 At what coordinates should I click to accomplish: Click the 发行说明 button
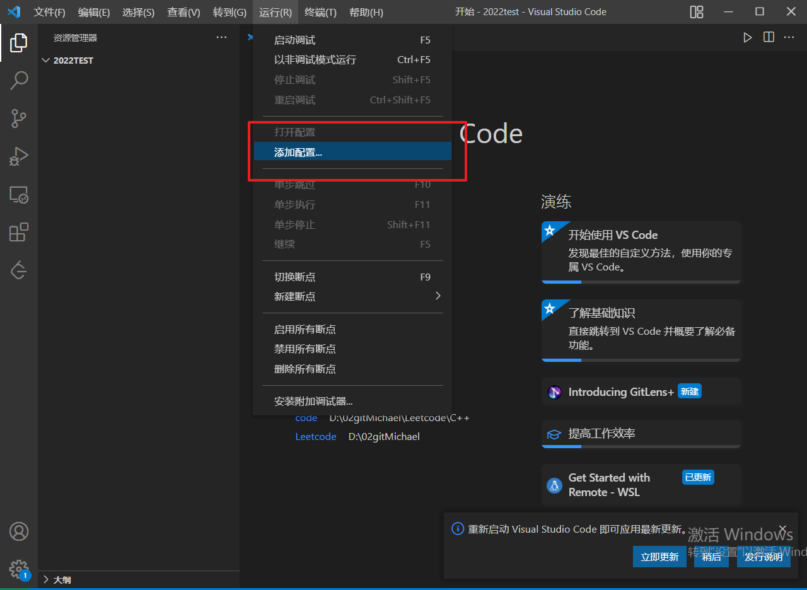coord(763,557)
